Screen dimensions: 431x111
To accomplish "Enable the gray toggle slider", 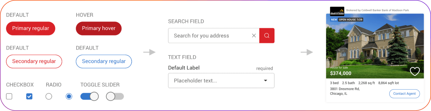I will point(115,96).
